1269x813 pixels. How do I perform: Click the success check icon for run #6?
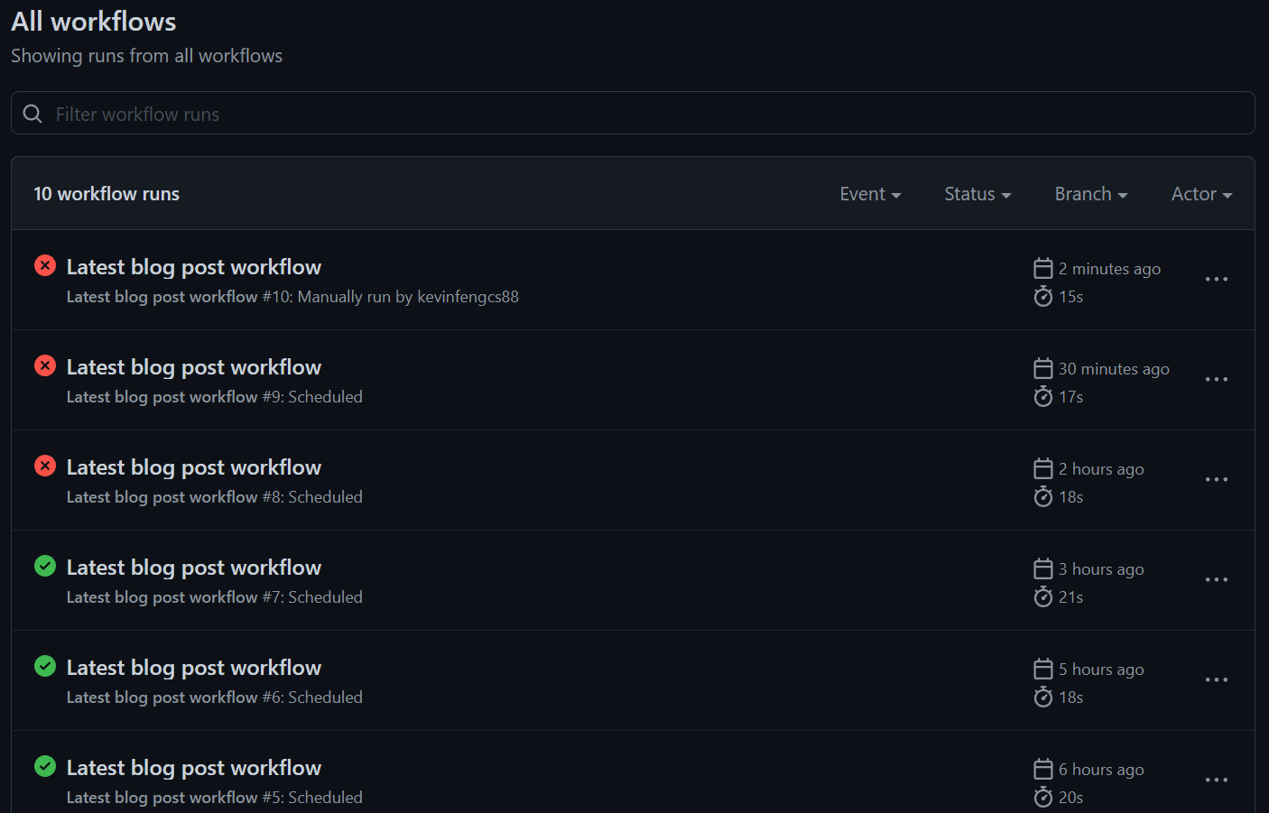pyautogui.click(x=45, y=666)
